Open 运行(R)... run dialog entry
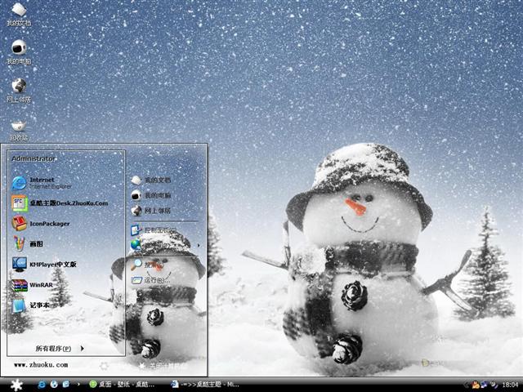 pos(150,280)
